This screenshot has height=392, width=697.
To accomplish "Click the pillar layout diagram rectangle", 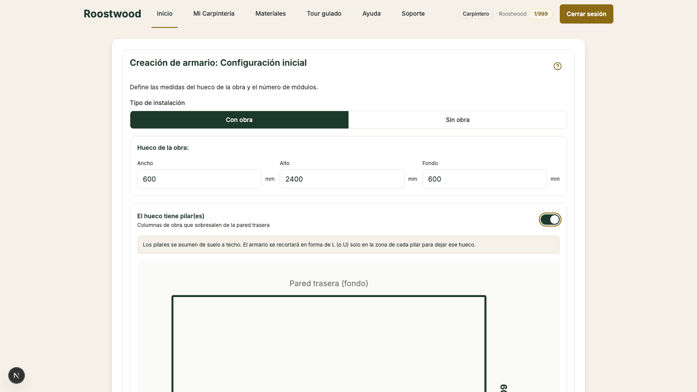I will coord(329,344).
